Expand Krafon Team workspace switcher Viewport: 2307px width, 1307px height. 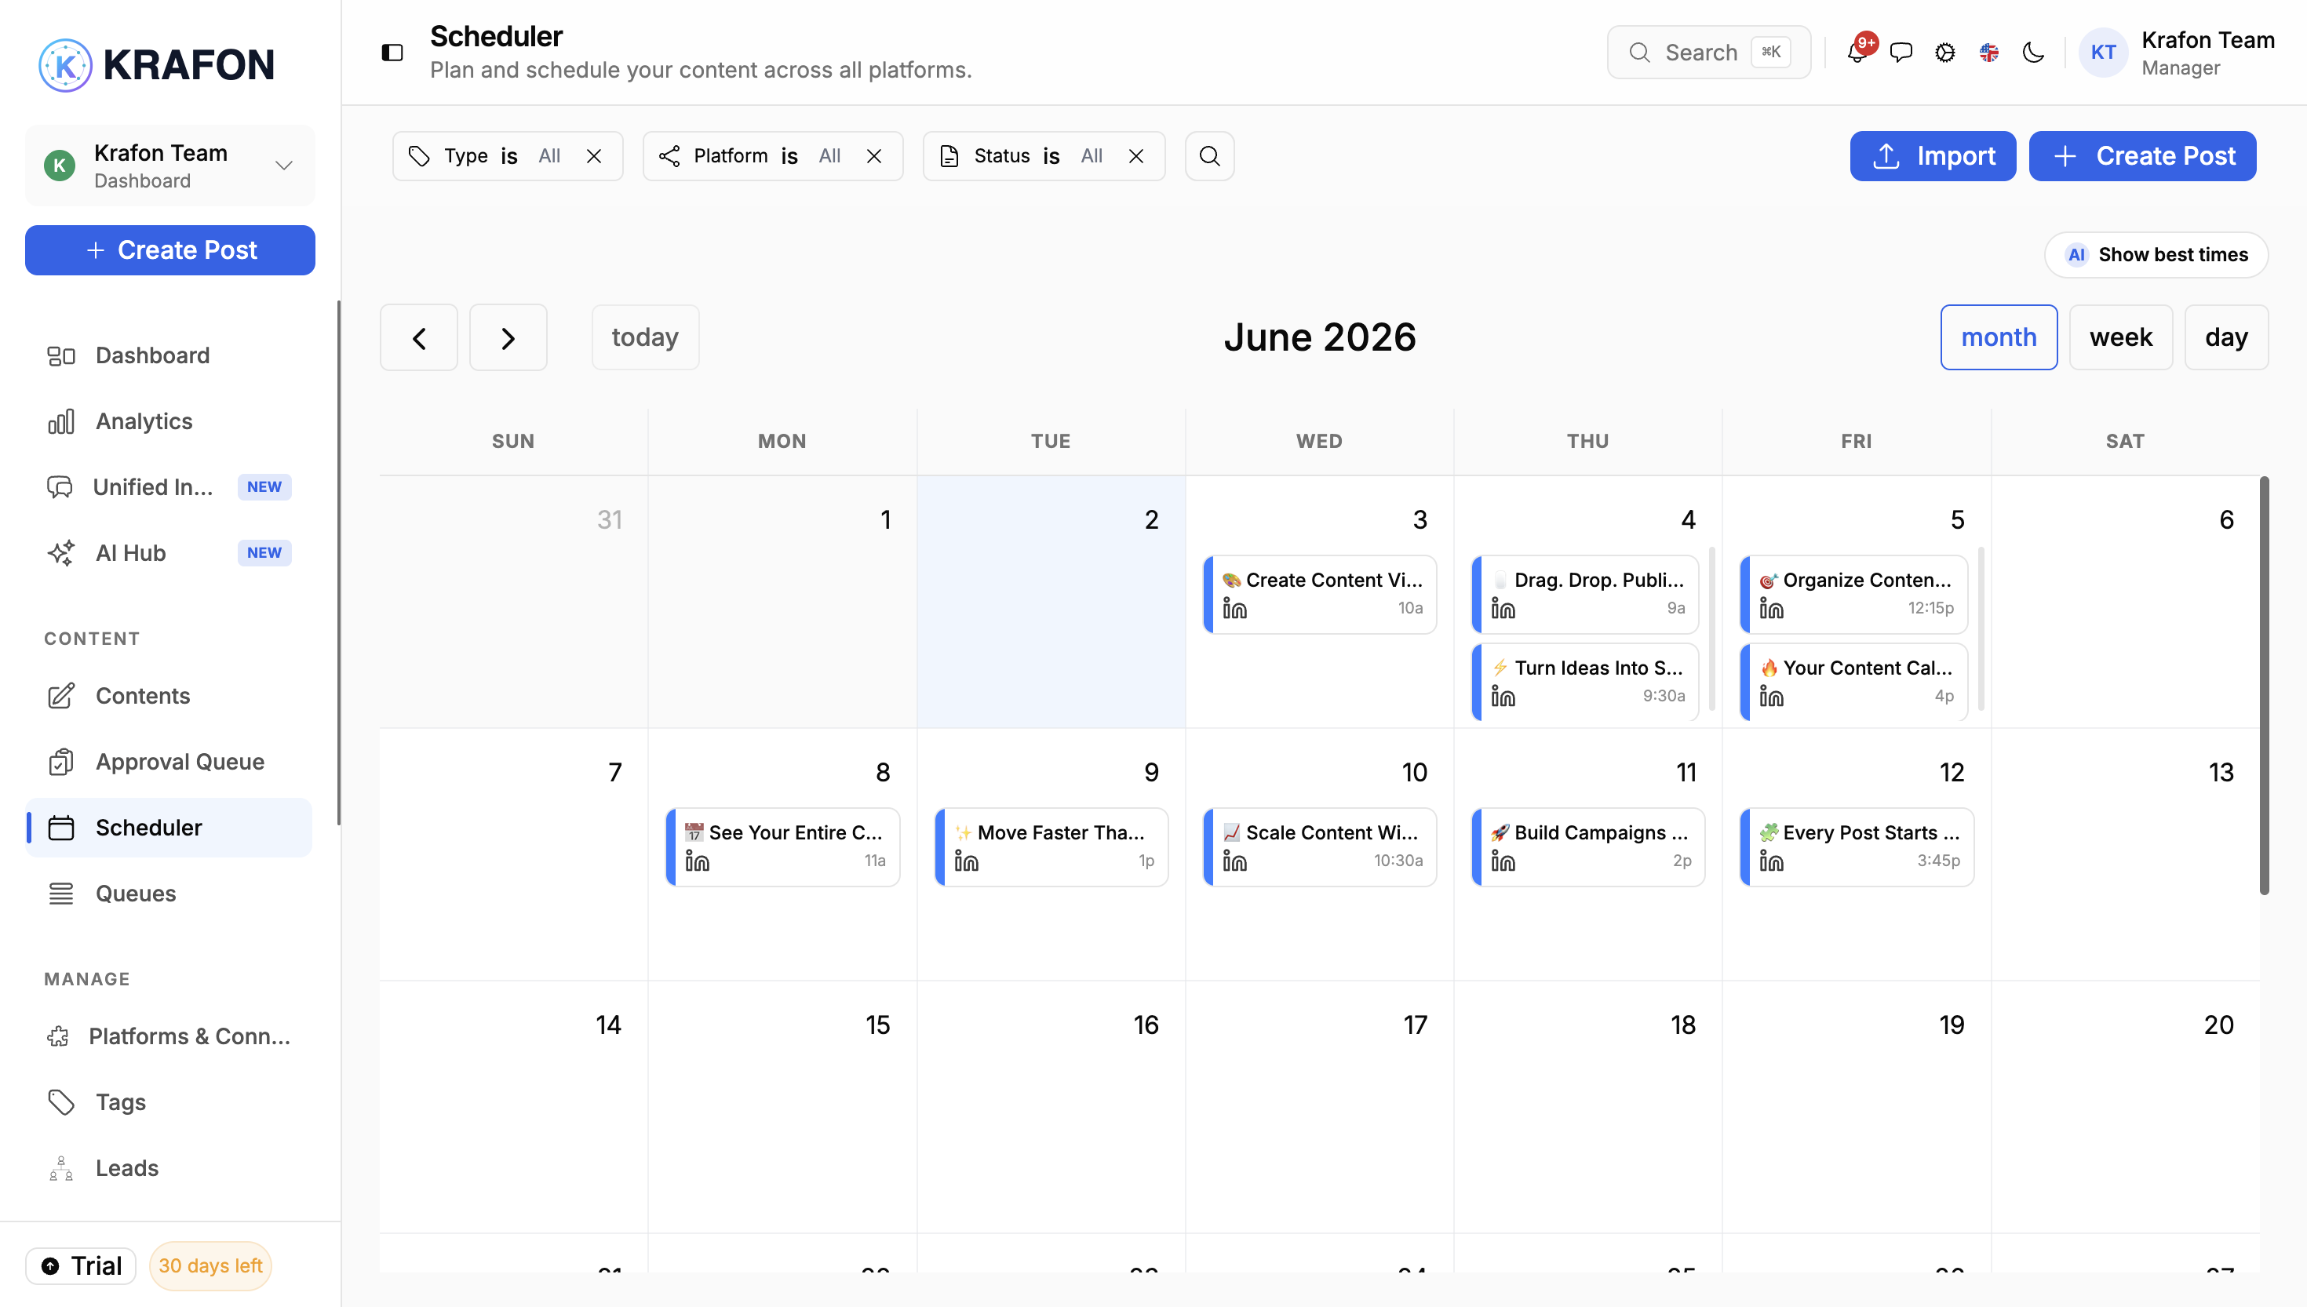click(x=169, y=166)
